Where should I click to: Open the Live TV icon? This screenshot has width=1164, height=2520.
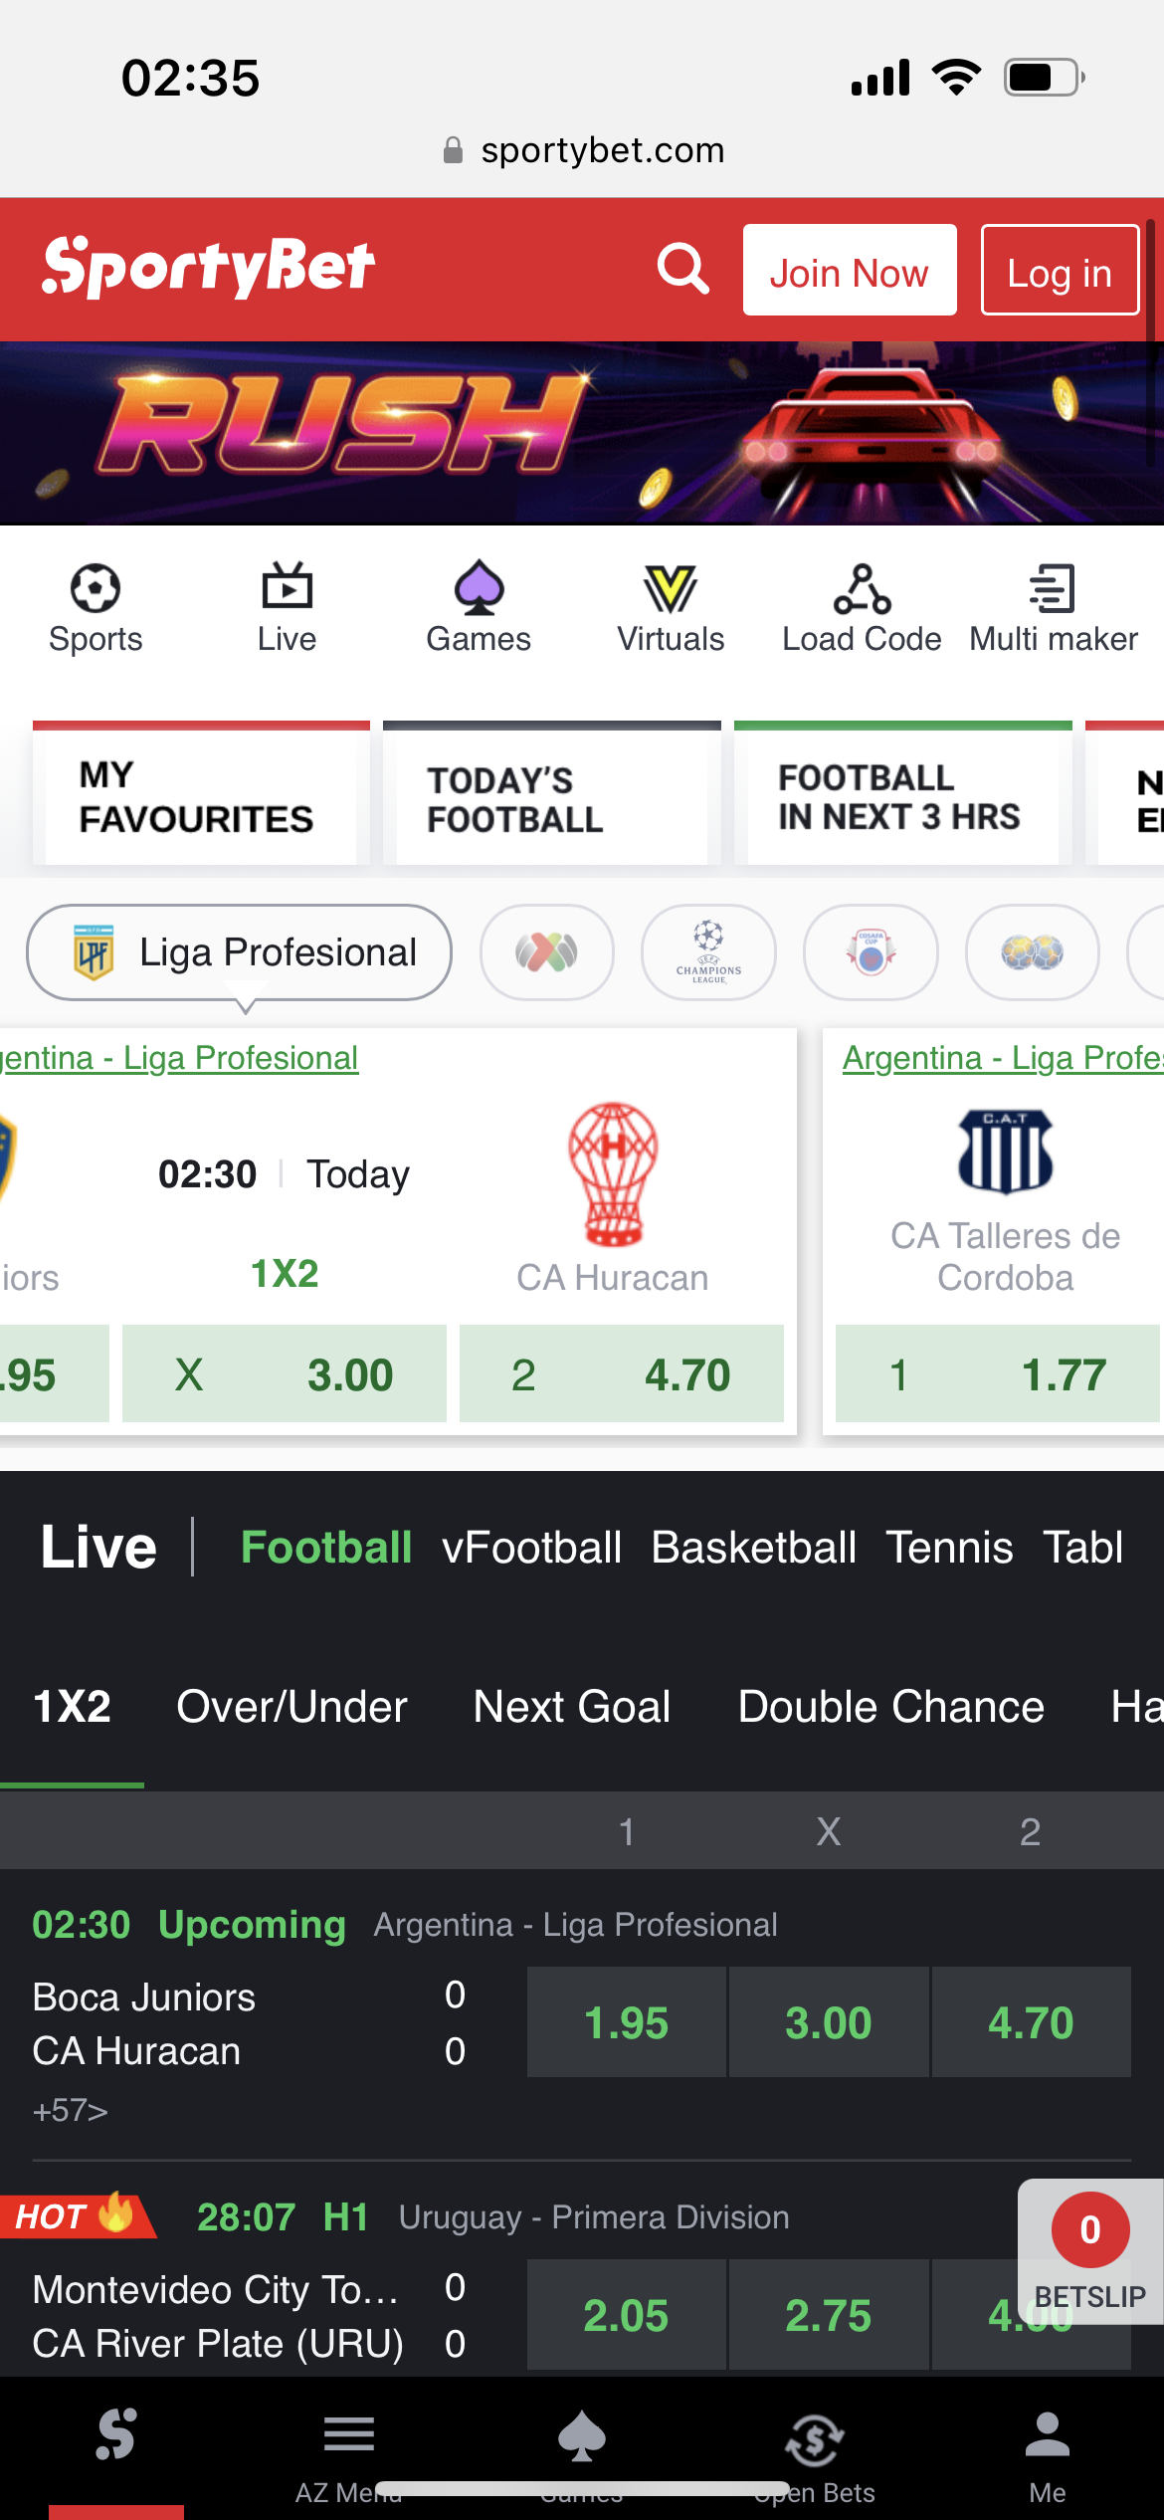287,587
